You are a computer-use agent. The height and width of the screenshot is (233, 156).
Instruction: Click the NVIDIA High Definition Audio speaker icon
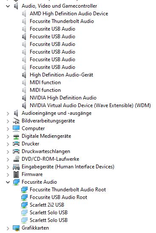[24, 98]
